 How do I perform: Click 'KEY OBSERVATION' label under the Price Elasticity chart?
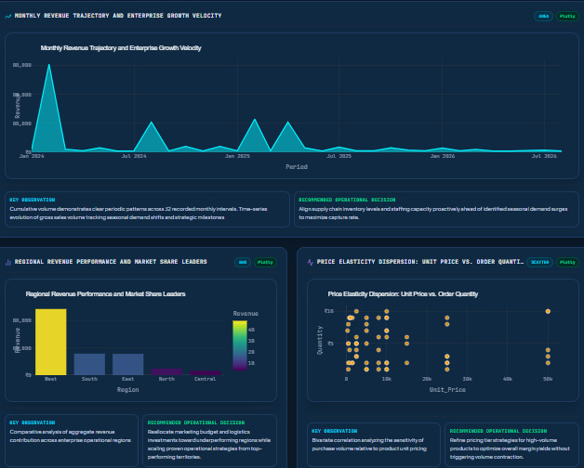[x=335, y=431]
